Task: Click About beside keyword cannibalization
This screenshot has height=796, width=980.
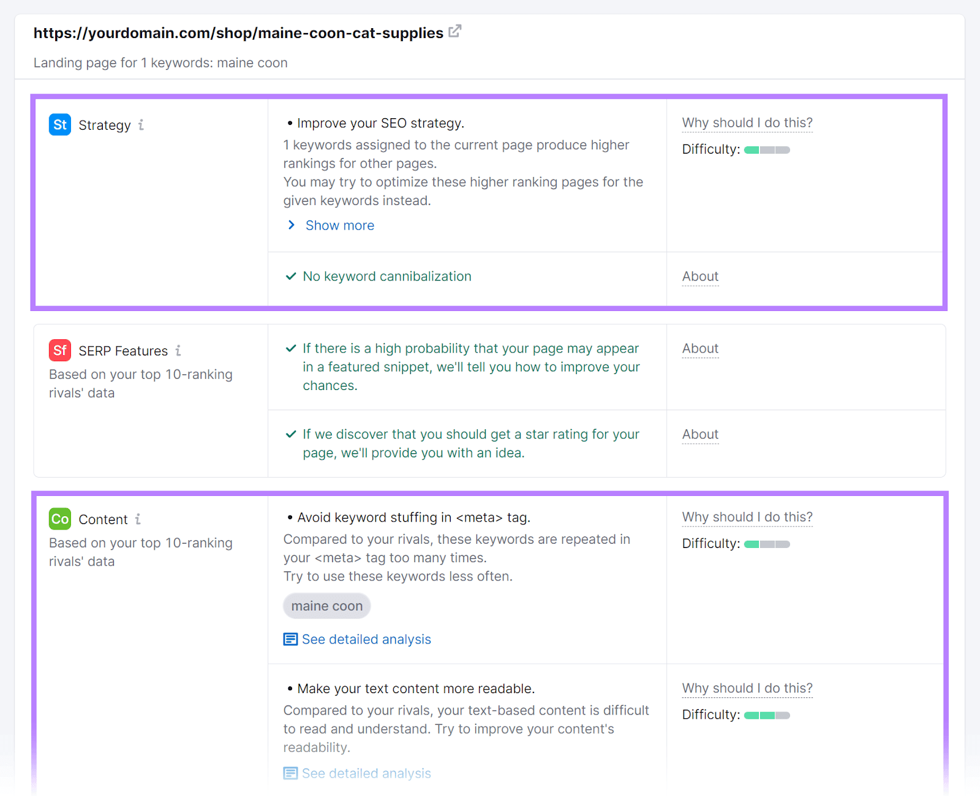Action: pyautogui.click(x=699, y=276)
